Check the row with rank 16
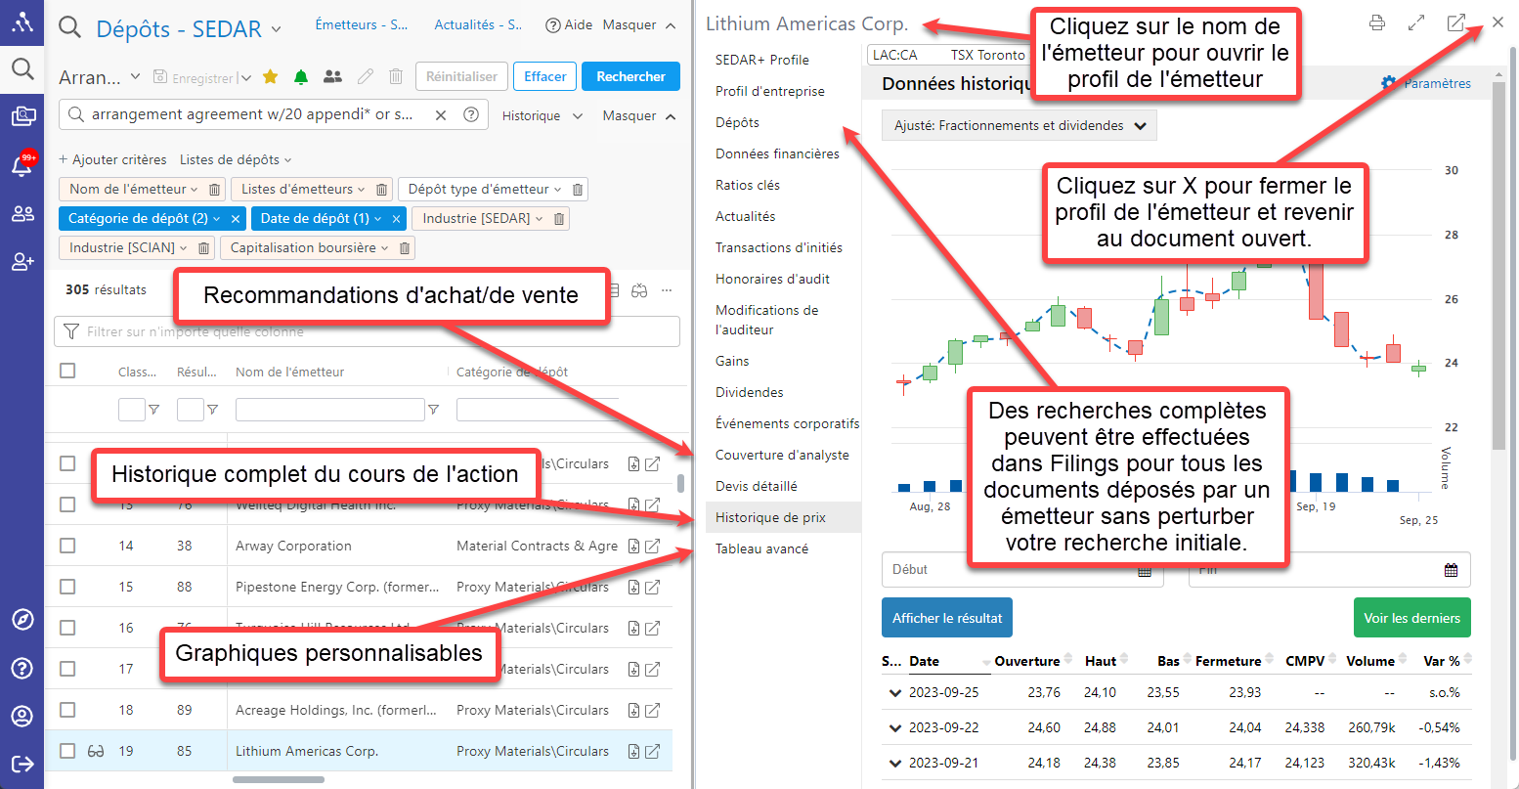Viewport: 1519px width, 789px height. (x=67, y=628)
